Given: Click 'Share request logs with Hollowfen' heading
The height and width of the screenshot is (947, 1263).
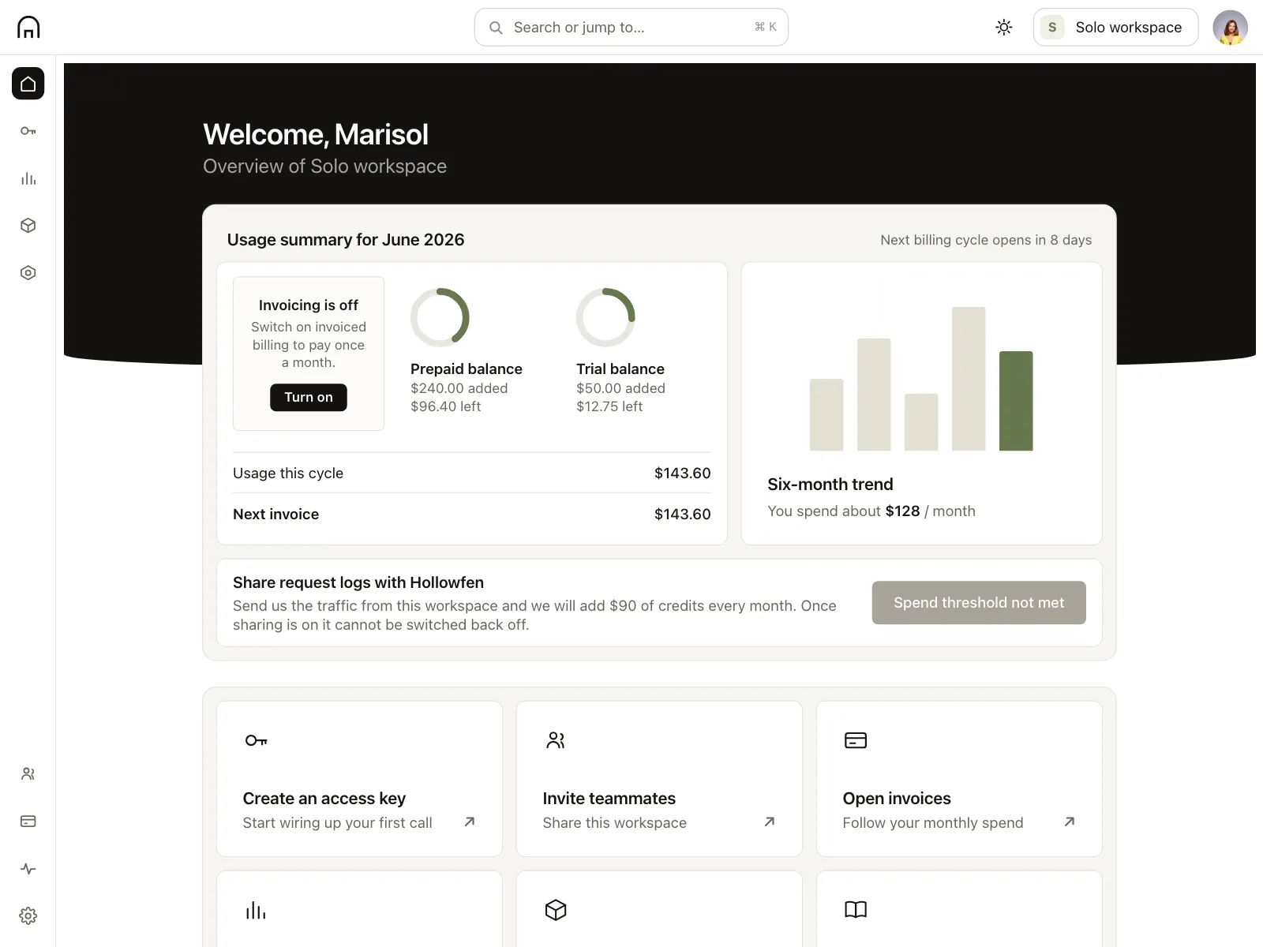Looking at the screenshot, I should tap(358, 582).
